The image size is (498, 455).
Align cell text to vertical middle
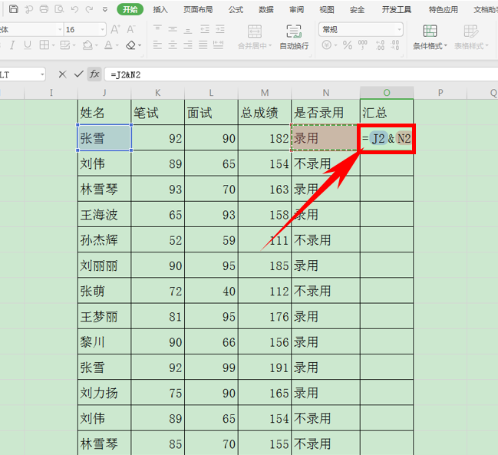point(173,29)
